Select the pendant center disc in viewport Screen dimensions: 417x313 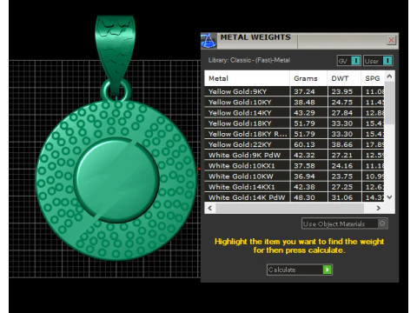pyautogui.click(x=116, y=180)
